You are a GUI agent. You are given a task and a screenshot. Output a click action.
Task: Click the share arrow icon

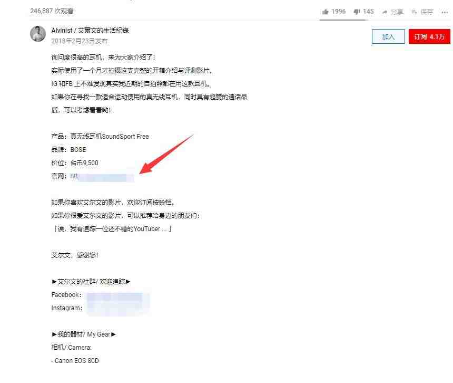(x=385, y=12)
